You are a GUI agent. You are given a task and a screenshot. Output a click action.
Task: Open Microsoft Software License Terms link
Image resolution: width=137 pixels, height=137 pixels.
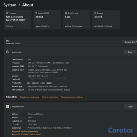pos(26,134)
